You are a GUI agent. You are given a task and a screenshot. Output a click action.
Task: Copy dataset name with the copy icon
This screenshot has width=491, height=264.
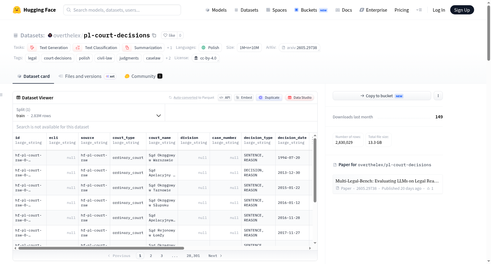(154, 35)
